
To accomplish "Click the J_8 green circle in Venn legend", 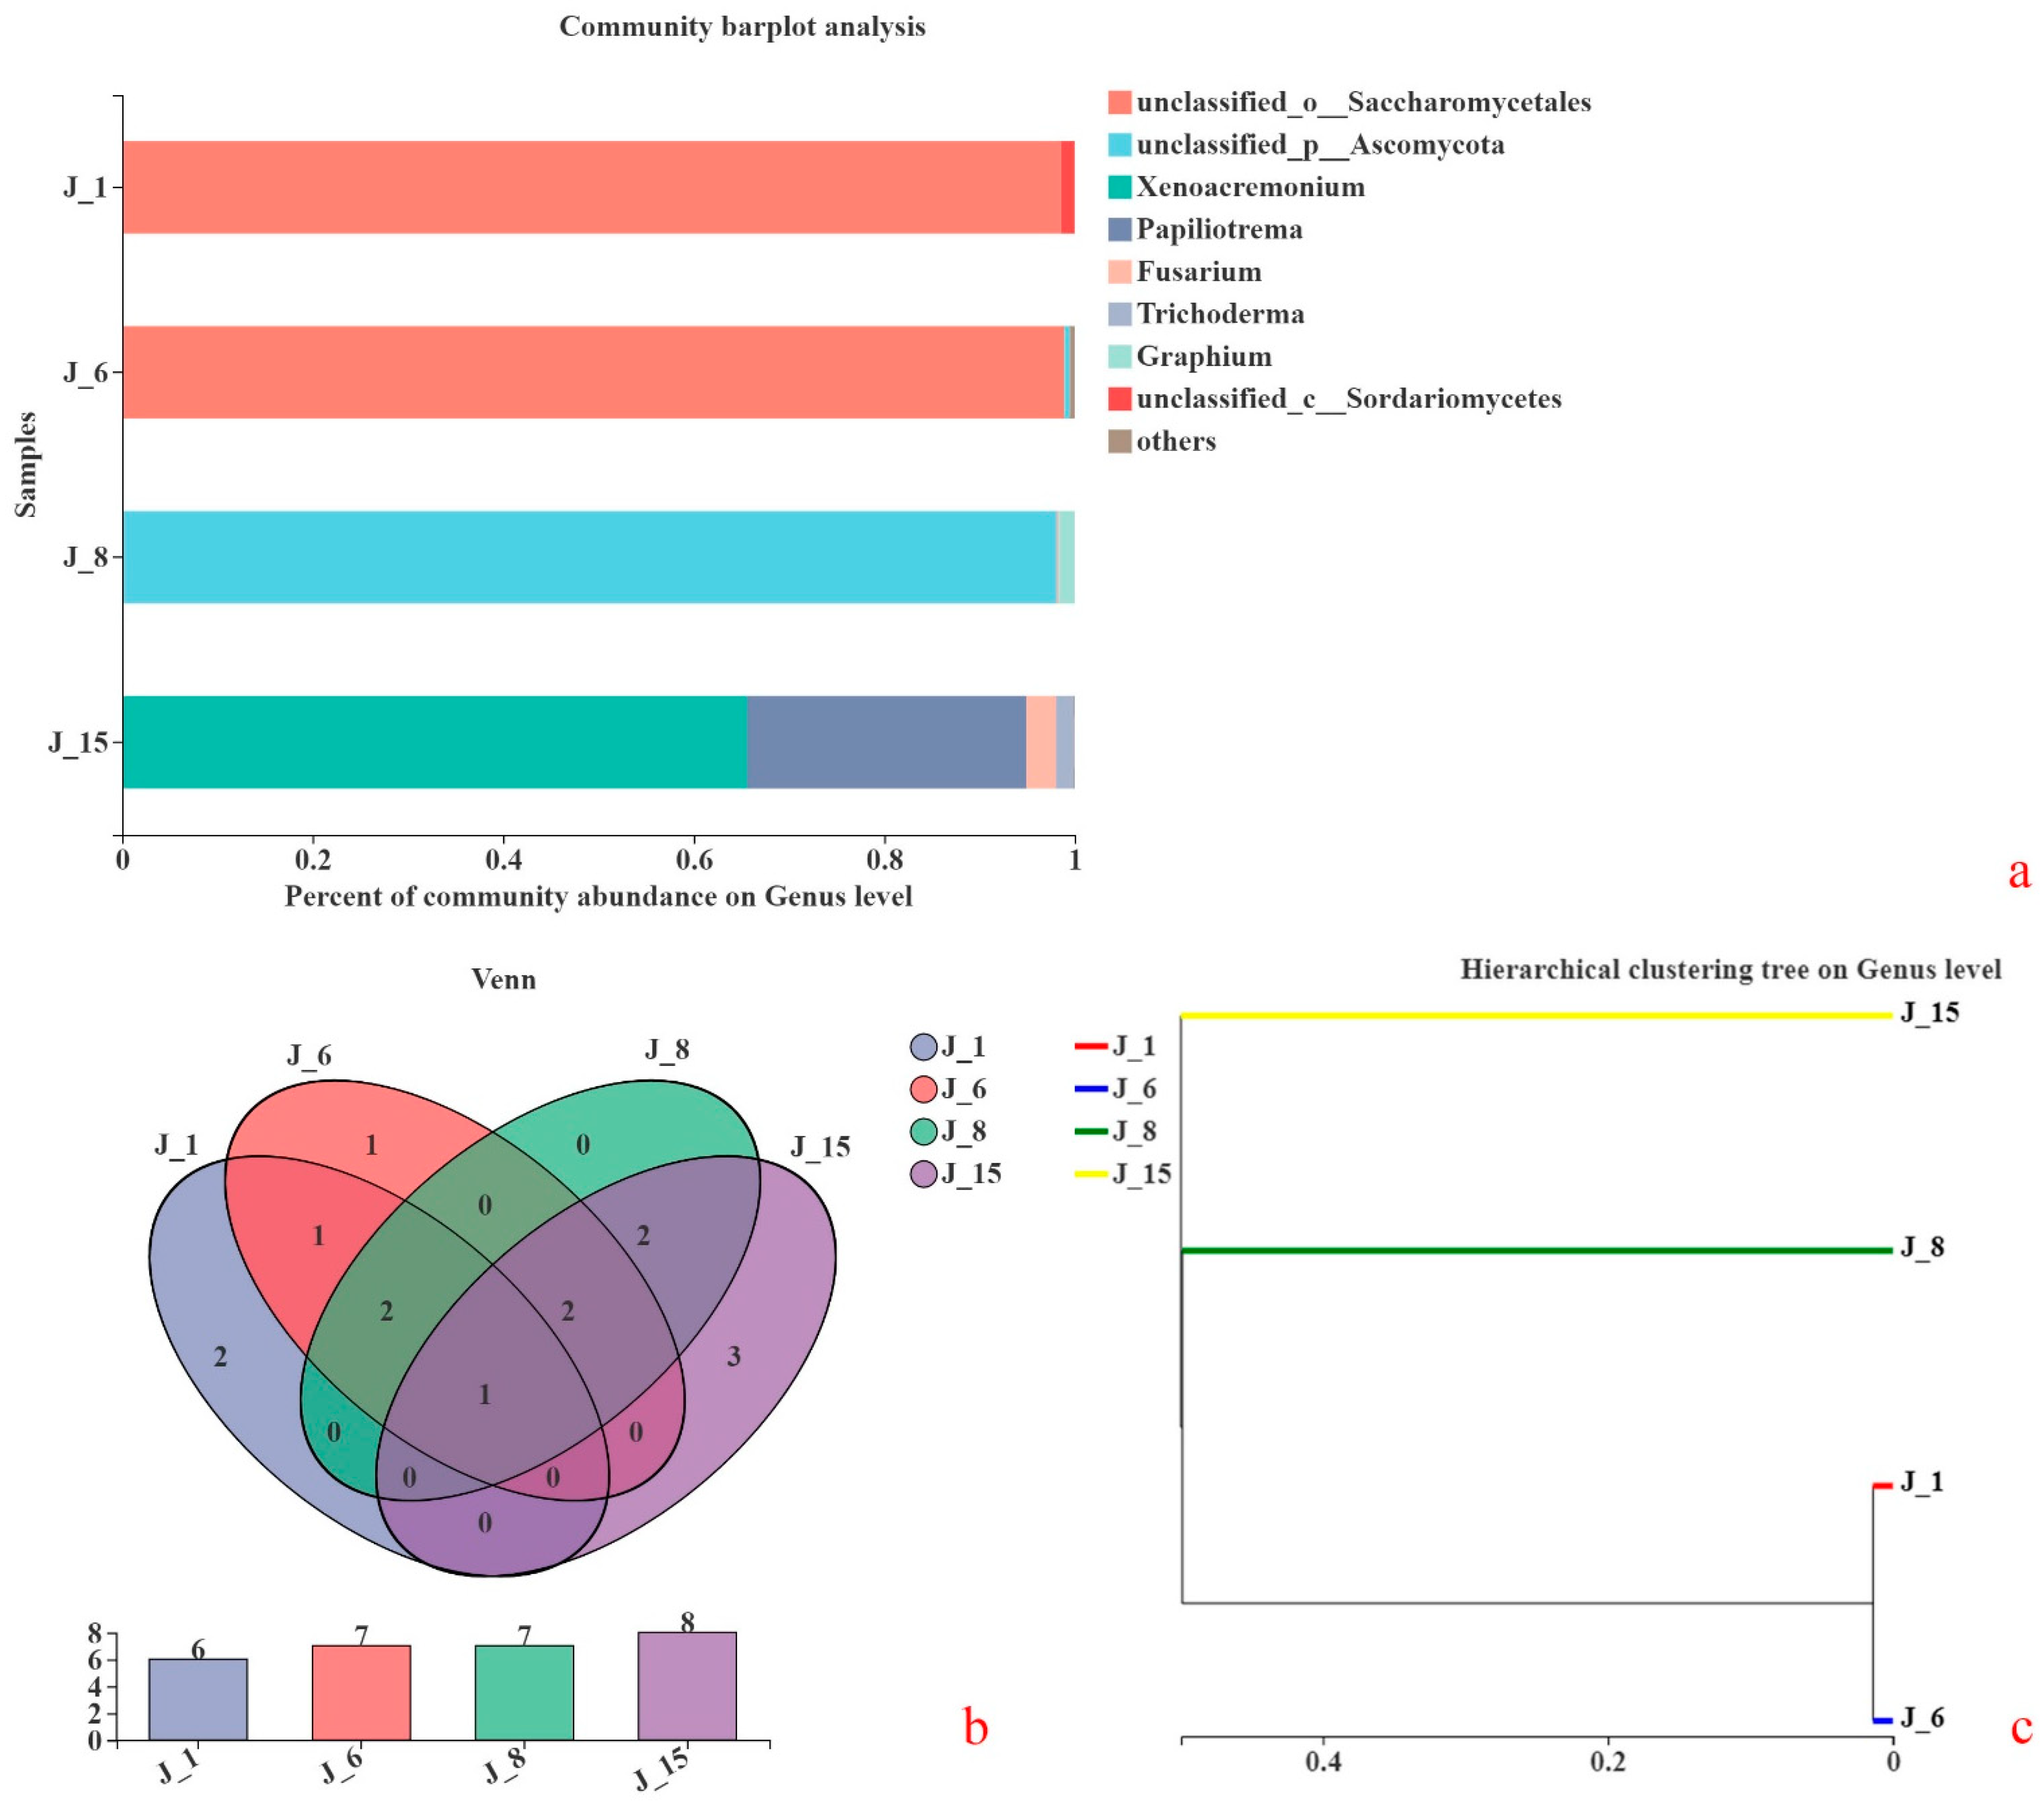I will point(923,1131).
